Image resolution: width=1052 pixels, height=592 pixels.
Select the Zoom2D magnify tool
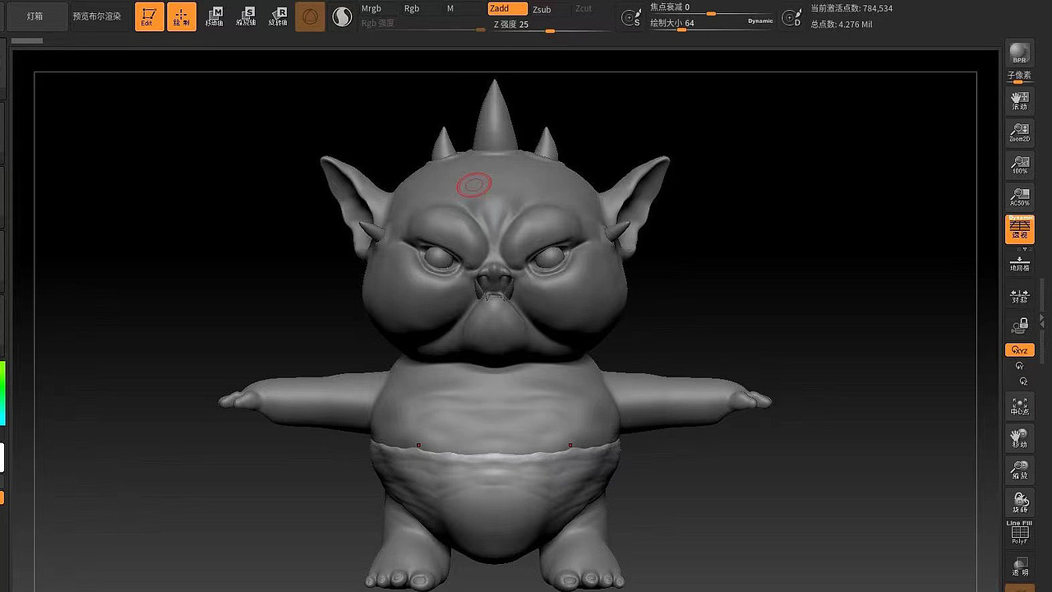coord(1019,133)
